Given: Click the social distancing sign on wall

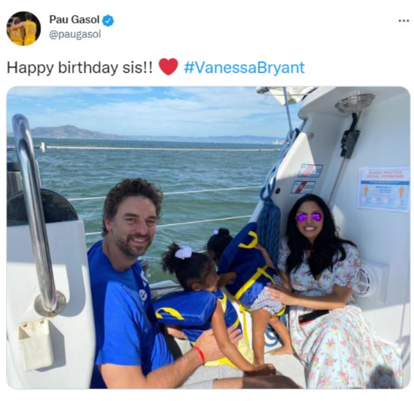Looking at the screenshot, I should point(384,189).
